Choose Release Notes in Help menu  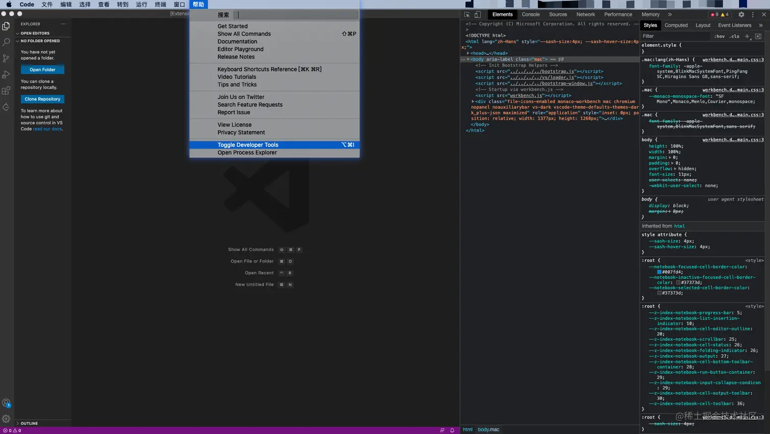coord(274,57)
